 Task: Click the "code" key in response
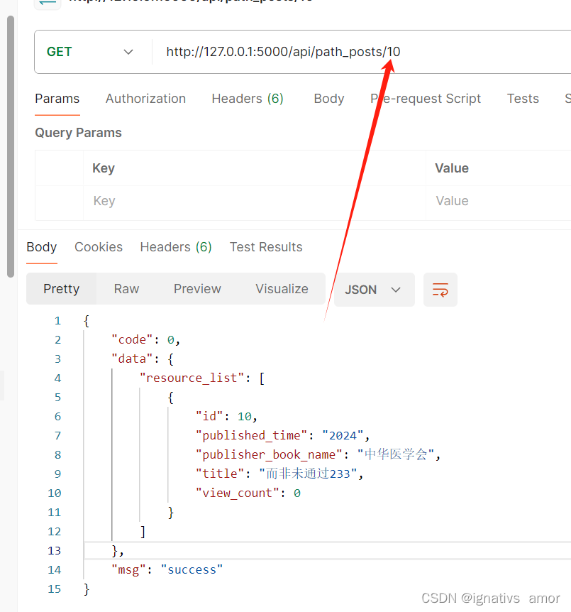132,339
